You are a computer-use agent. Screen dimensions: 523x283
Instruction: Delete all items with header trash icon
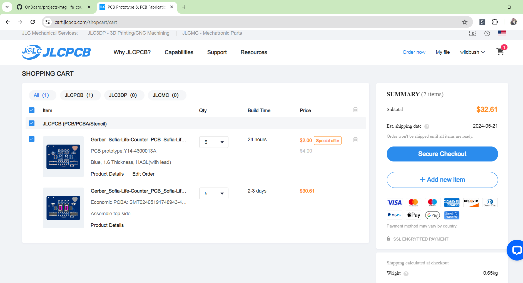pyautogui.click(x=355, y=109)
